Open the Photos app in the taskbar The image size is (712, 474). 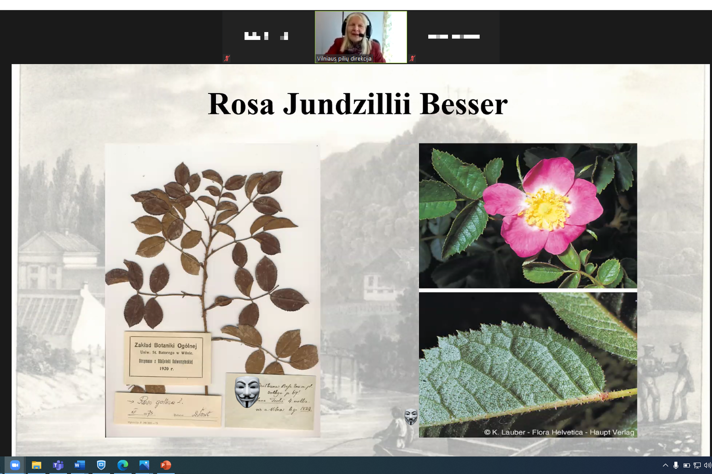144,465
